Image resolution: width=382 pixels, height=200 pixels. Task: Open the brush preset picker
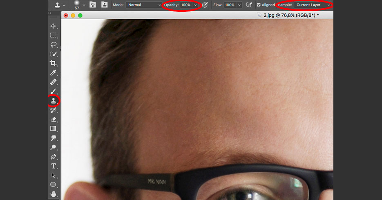[84, 5]
